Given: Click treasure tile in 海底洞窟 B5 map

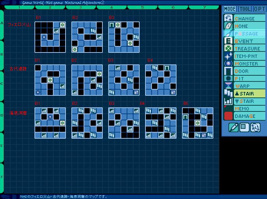Looking at the screenshot, I should (x=198, y=123).
